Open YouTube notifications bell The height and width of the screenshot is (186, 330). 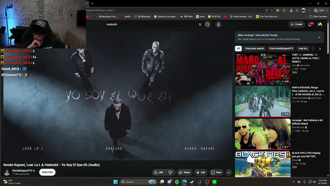point(310,24)
